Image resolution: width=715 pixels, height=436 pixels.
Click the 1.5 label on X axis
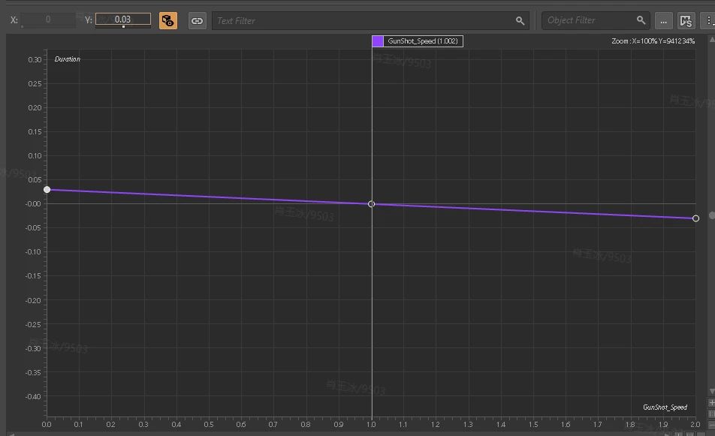(533, 425)
